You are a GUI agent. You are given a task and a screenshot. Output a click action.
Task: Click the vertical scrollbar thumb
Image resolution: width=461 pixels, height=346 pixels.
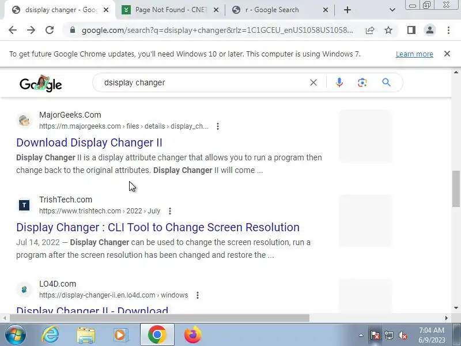456,189
